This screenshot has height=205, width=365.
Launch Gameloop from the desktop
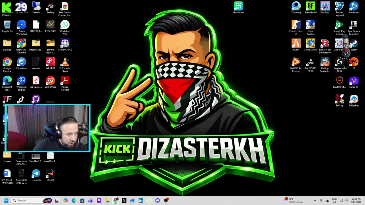[296, 8]
